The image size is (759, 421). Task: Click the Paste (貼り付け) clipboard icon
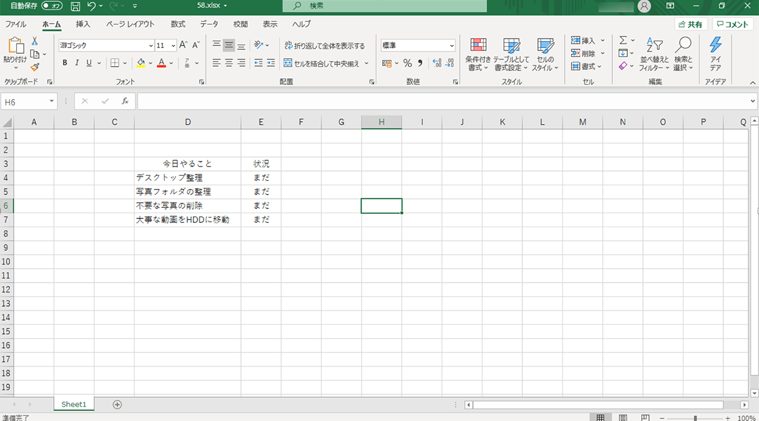(x=15, y=46)
